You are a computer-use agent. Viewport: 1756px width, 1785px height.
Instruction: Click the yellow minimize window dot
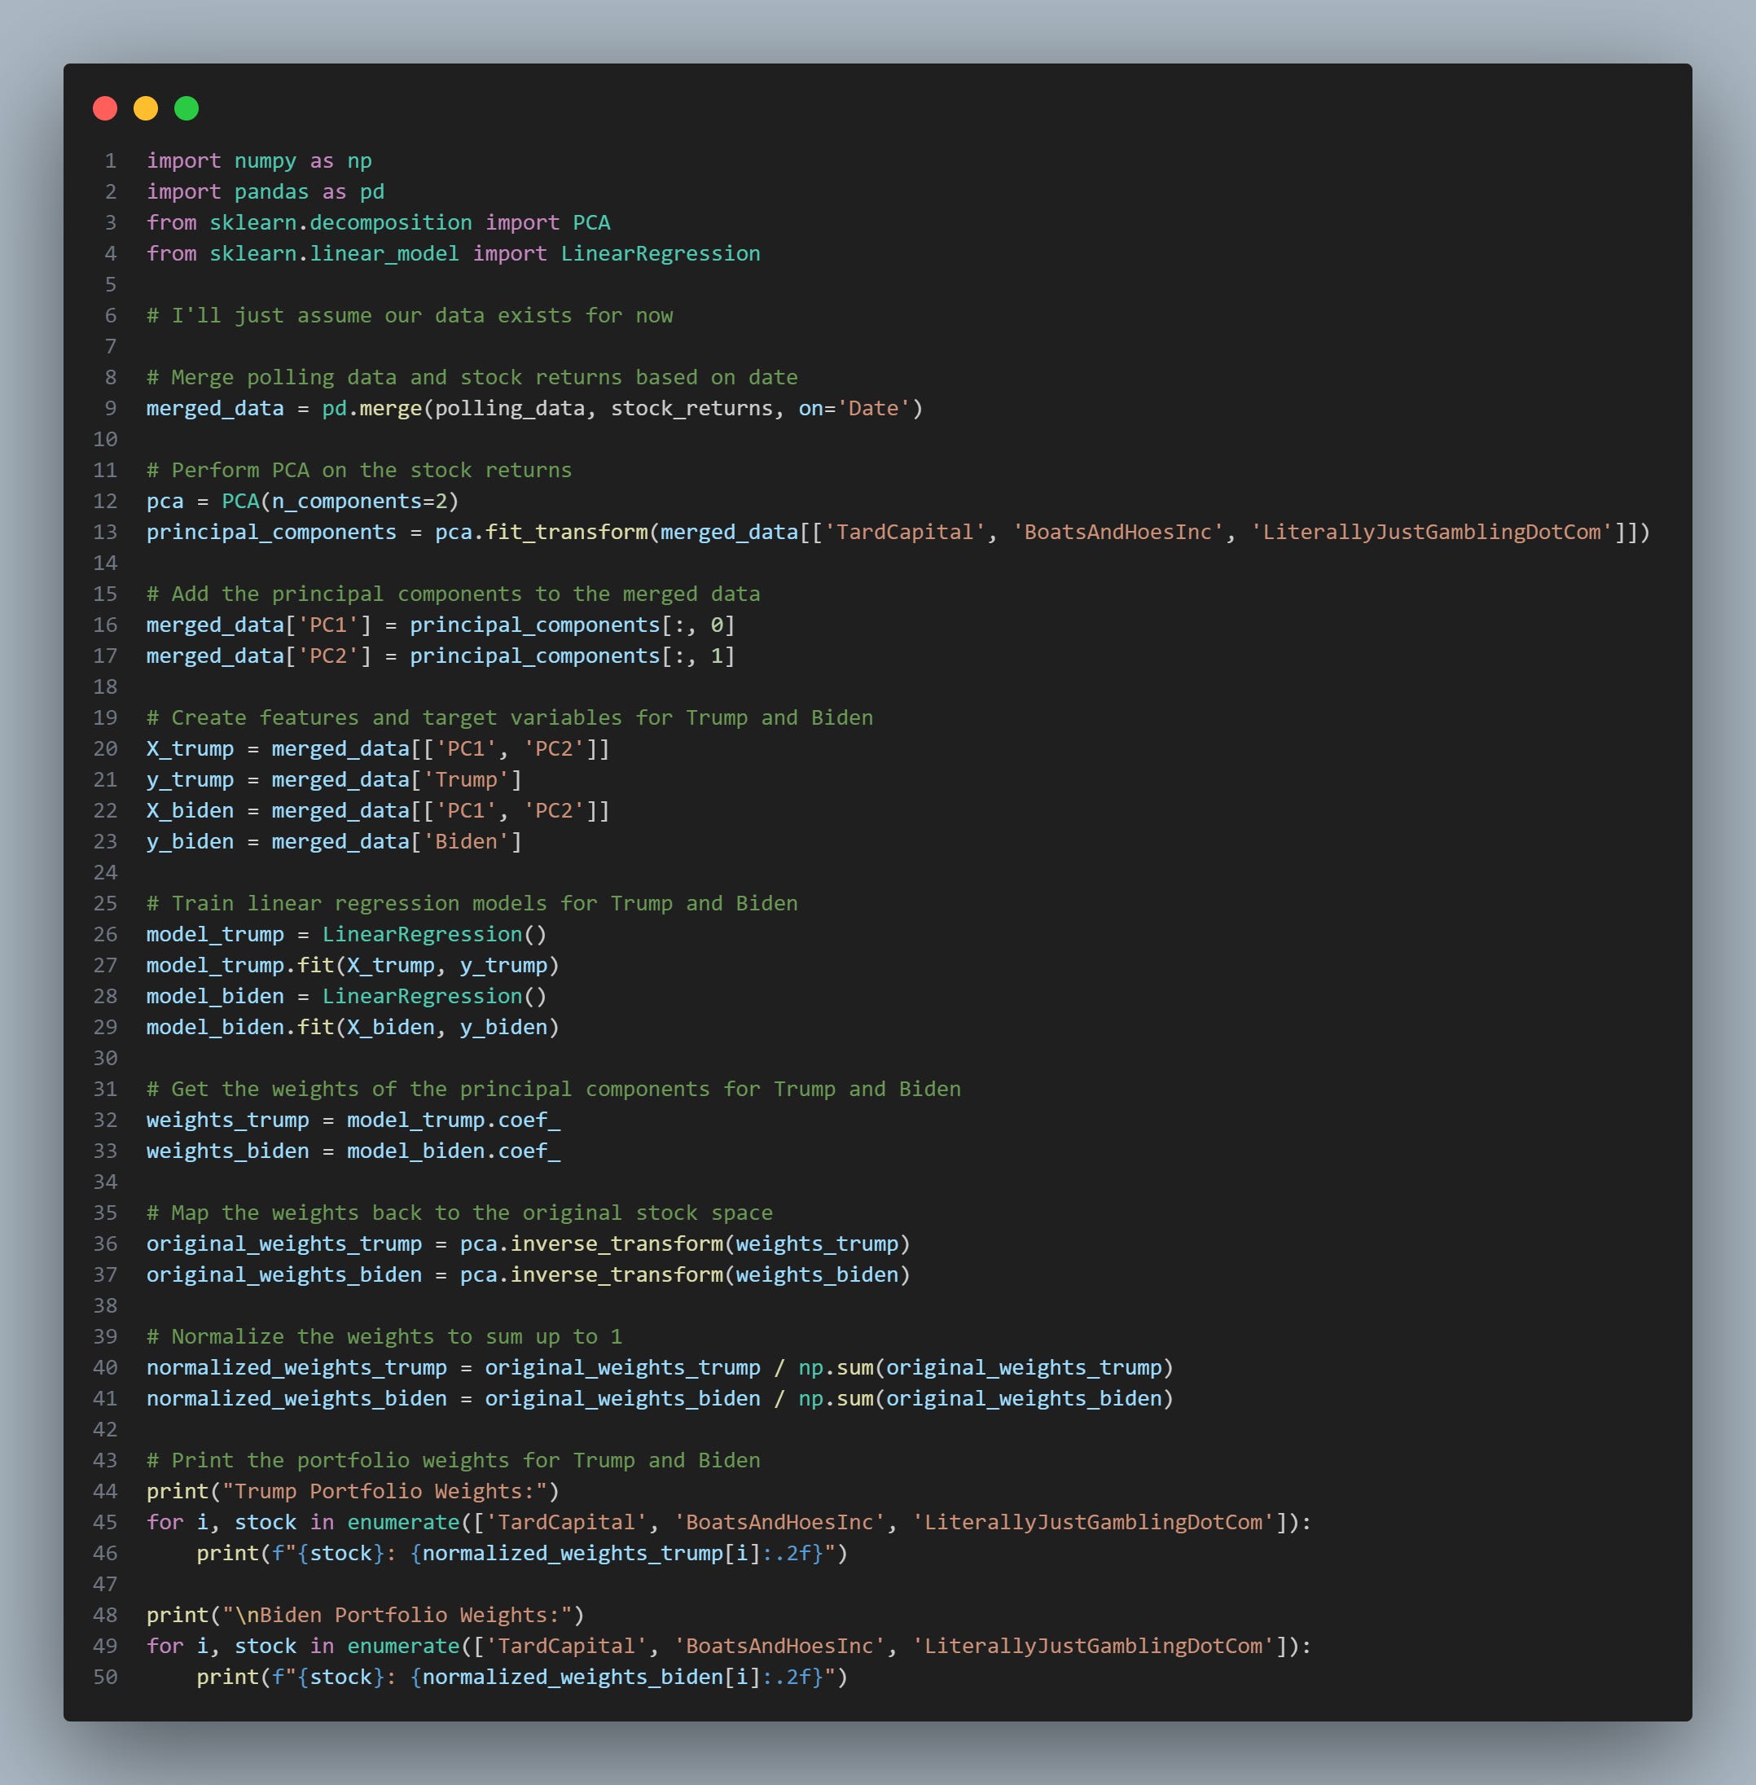click(x=146, y=109)
